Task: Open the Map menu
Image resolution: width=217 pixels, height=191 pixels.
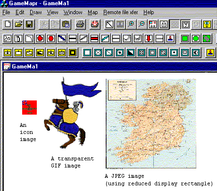Action: (92, 12)
